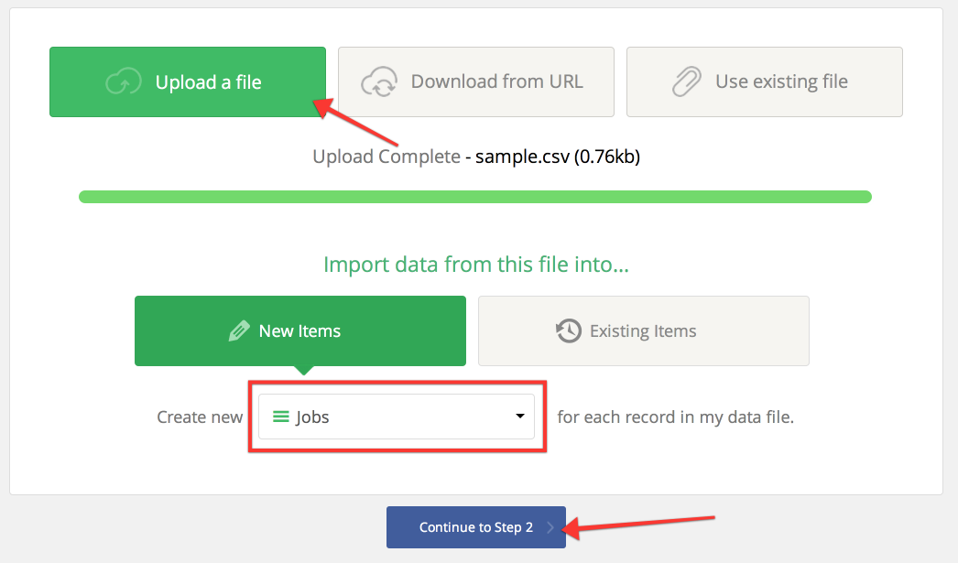Click the pencil icon on New Items
Viewport: 958px width, 563px height.
coord(239,331)
